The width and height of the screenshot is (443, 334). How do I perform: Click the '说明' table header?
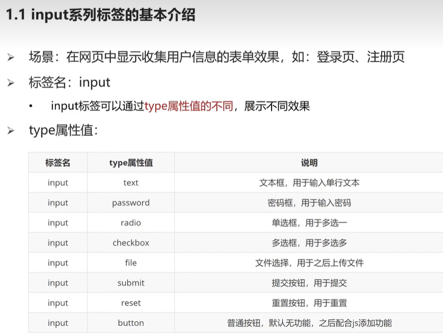tap(309, 163)
